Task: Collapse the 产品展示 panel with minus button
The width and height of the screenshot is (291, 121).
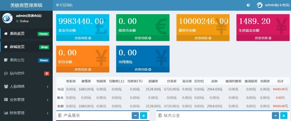Action: (135, 116)
